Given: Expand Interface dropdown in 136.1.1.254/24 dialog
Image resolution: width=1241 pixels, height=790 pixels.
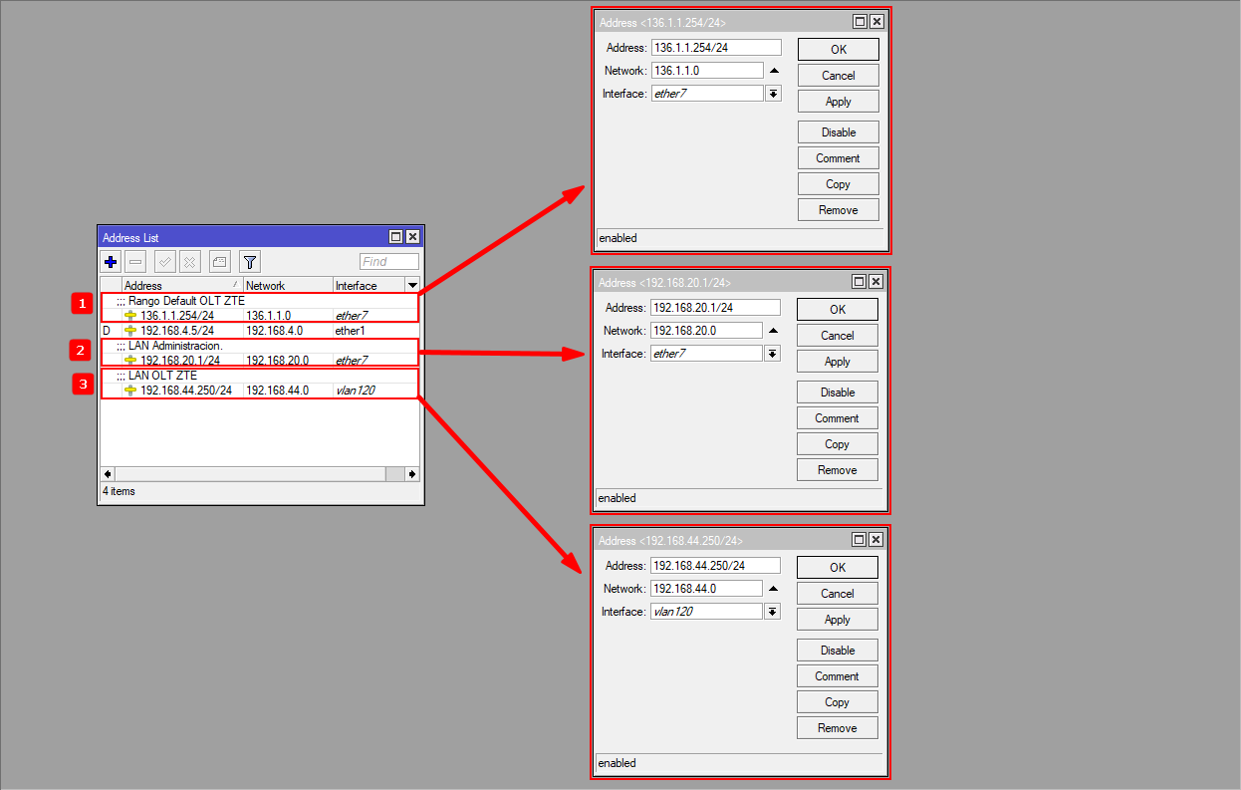Looking at the screenshot, I should tap(773, 94).
